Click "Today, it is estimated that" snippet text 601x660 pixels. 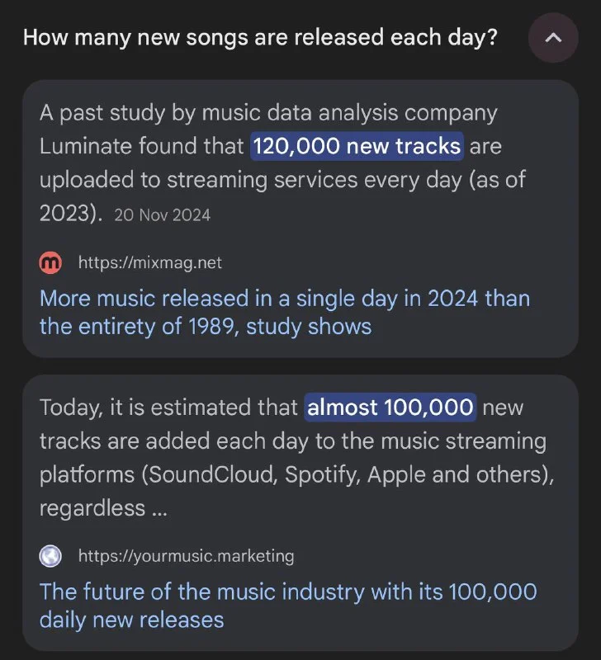click(x=168, y=408)
